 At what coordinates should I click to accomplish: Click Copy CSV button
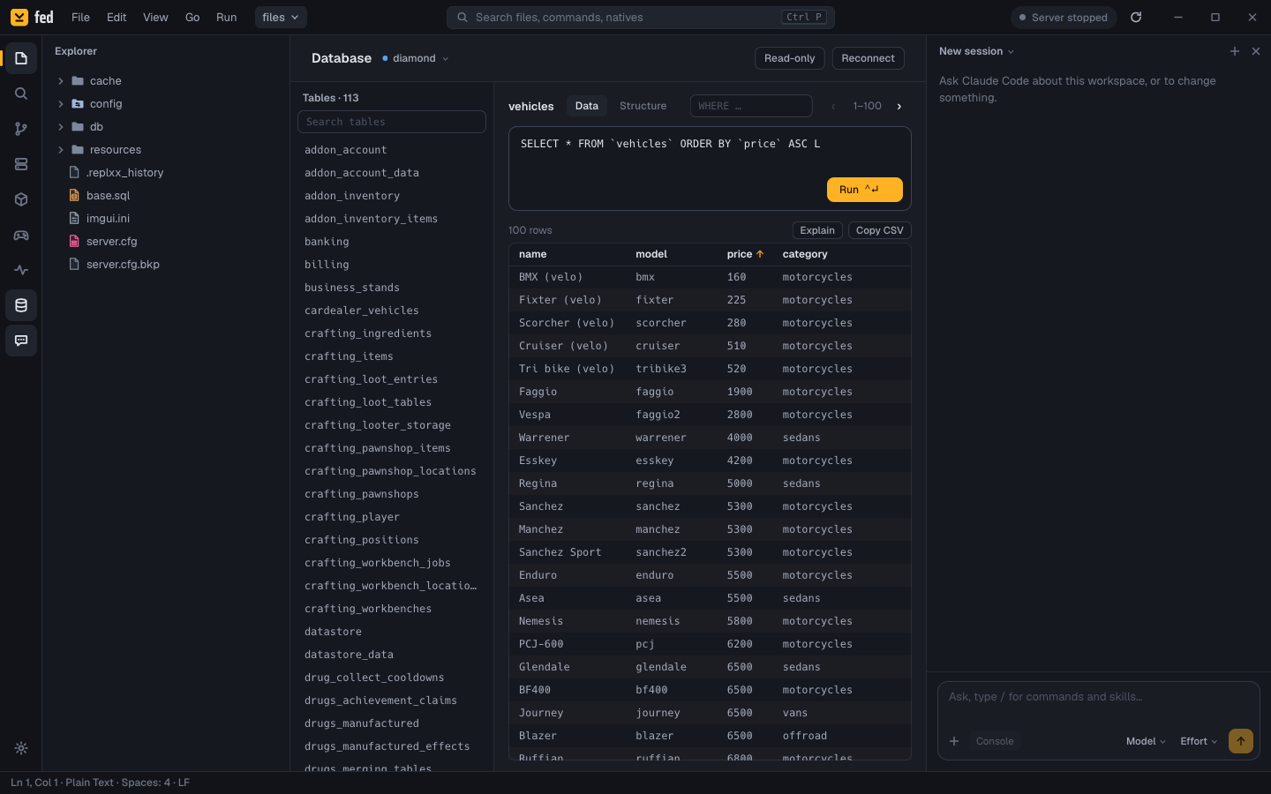[880, 230]
